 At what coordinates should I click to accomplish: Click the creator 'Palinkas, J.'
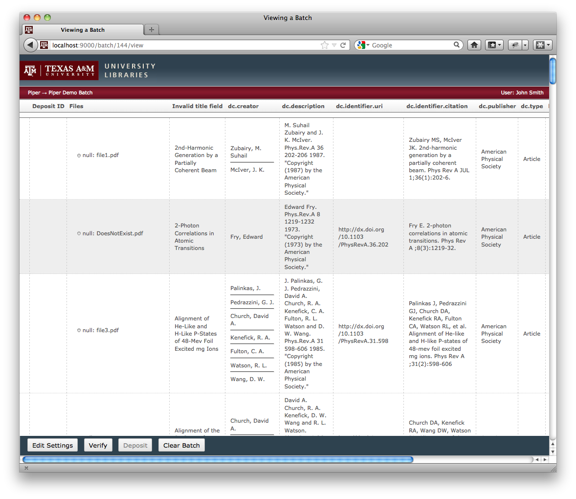click(245, 288)
